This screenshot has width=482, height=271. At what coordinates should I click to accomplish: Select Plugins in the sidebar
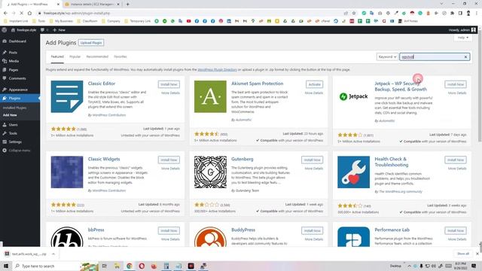click(14, 99)
